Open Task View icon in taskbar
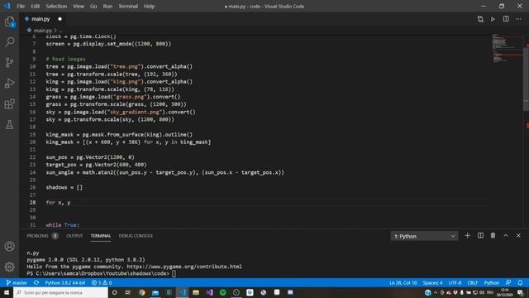This screenshot has width=529, height=298. 128,292
